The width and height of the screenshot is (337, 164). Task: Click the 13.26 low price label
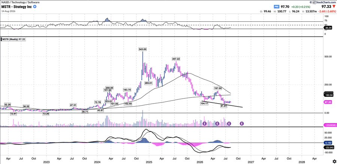coord(46,114)
